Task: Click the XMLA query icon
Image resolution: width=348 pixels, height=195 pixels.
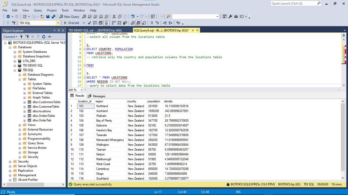Action: (x=101, y=16)
